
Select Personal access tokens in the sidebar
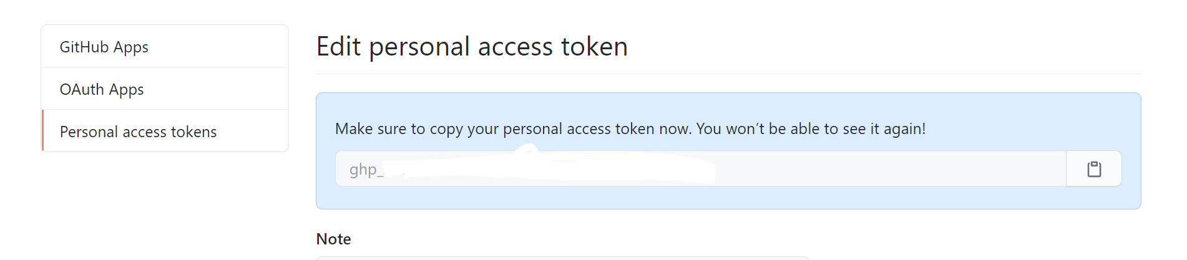tap(165, 132)
